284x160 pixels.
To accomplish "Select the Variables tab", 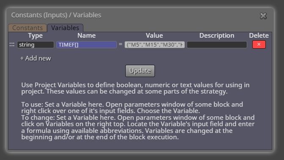I will click(x=65, y=28).
